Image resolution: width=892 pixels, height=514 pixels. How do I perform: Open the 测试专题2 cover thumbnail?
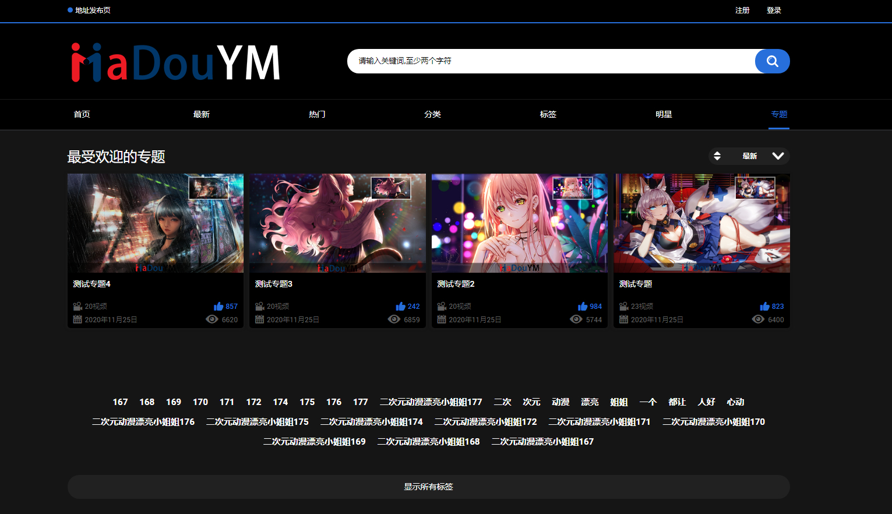tap(519, 223)
